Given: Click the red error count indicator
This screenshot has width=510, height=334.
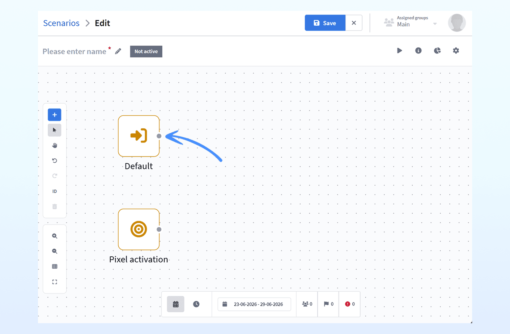Looking at the screenshot, I should click(x=350, y=304).
